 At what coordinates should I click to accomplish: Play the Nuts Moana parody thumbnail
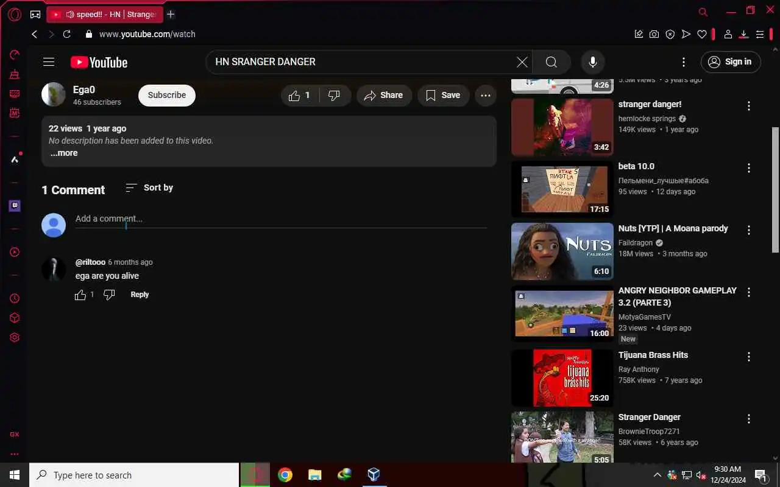coord(562,251)
